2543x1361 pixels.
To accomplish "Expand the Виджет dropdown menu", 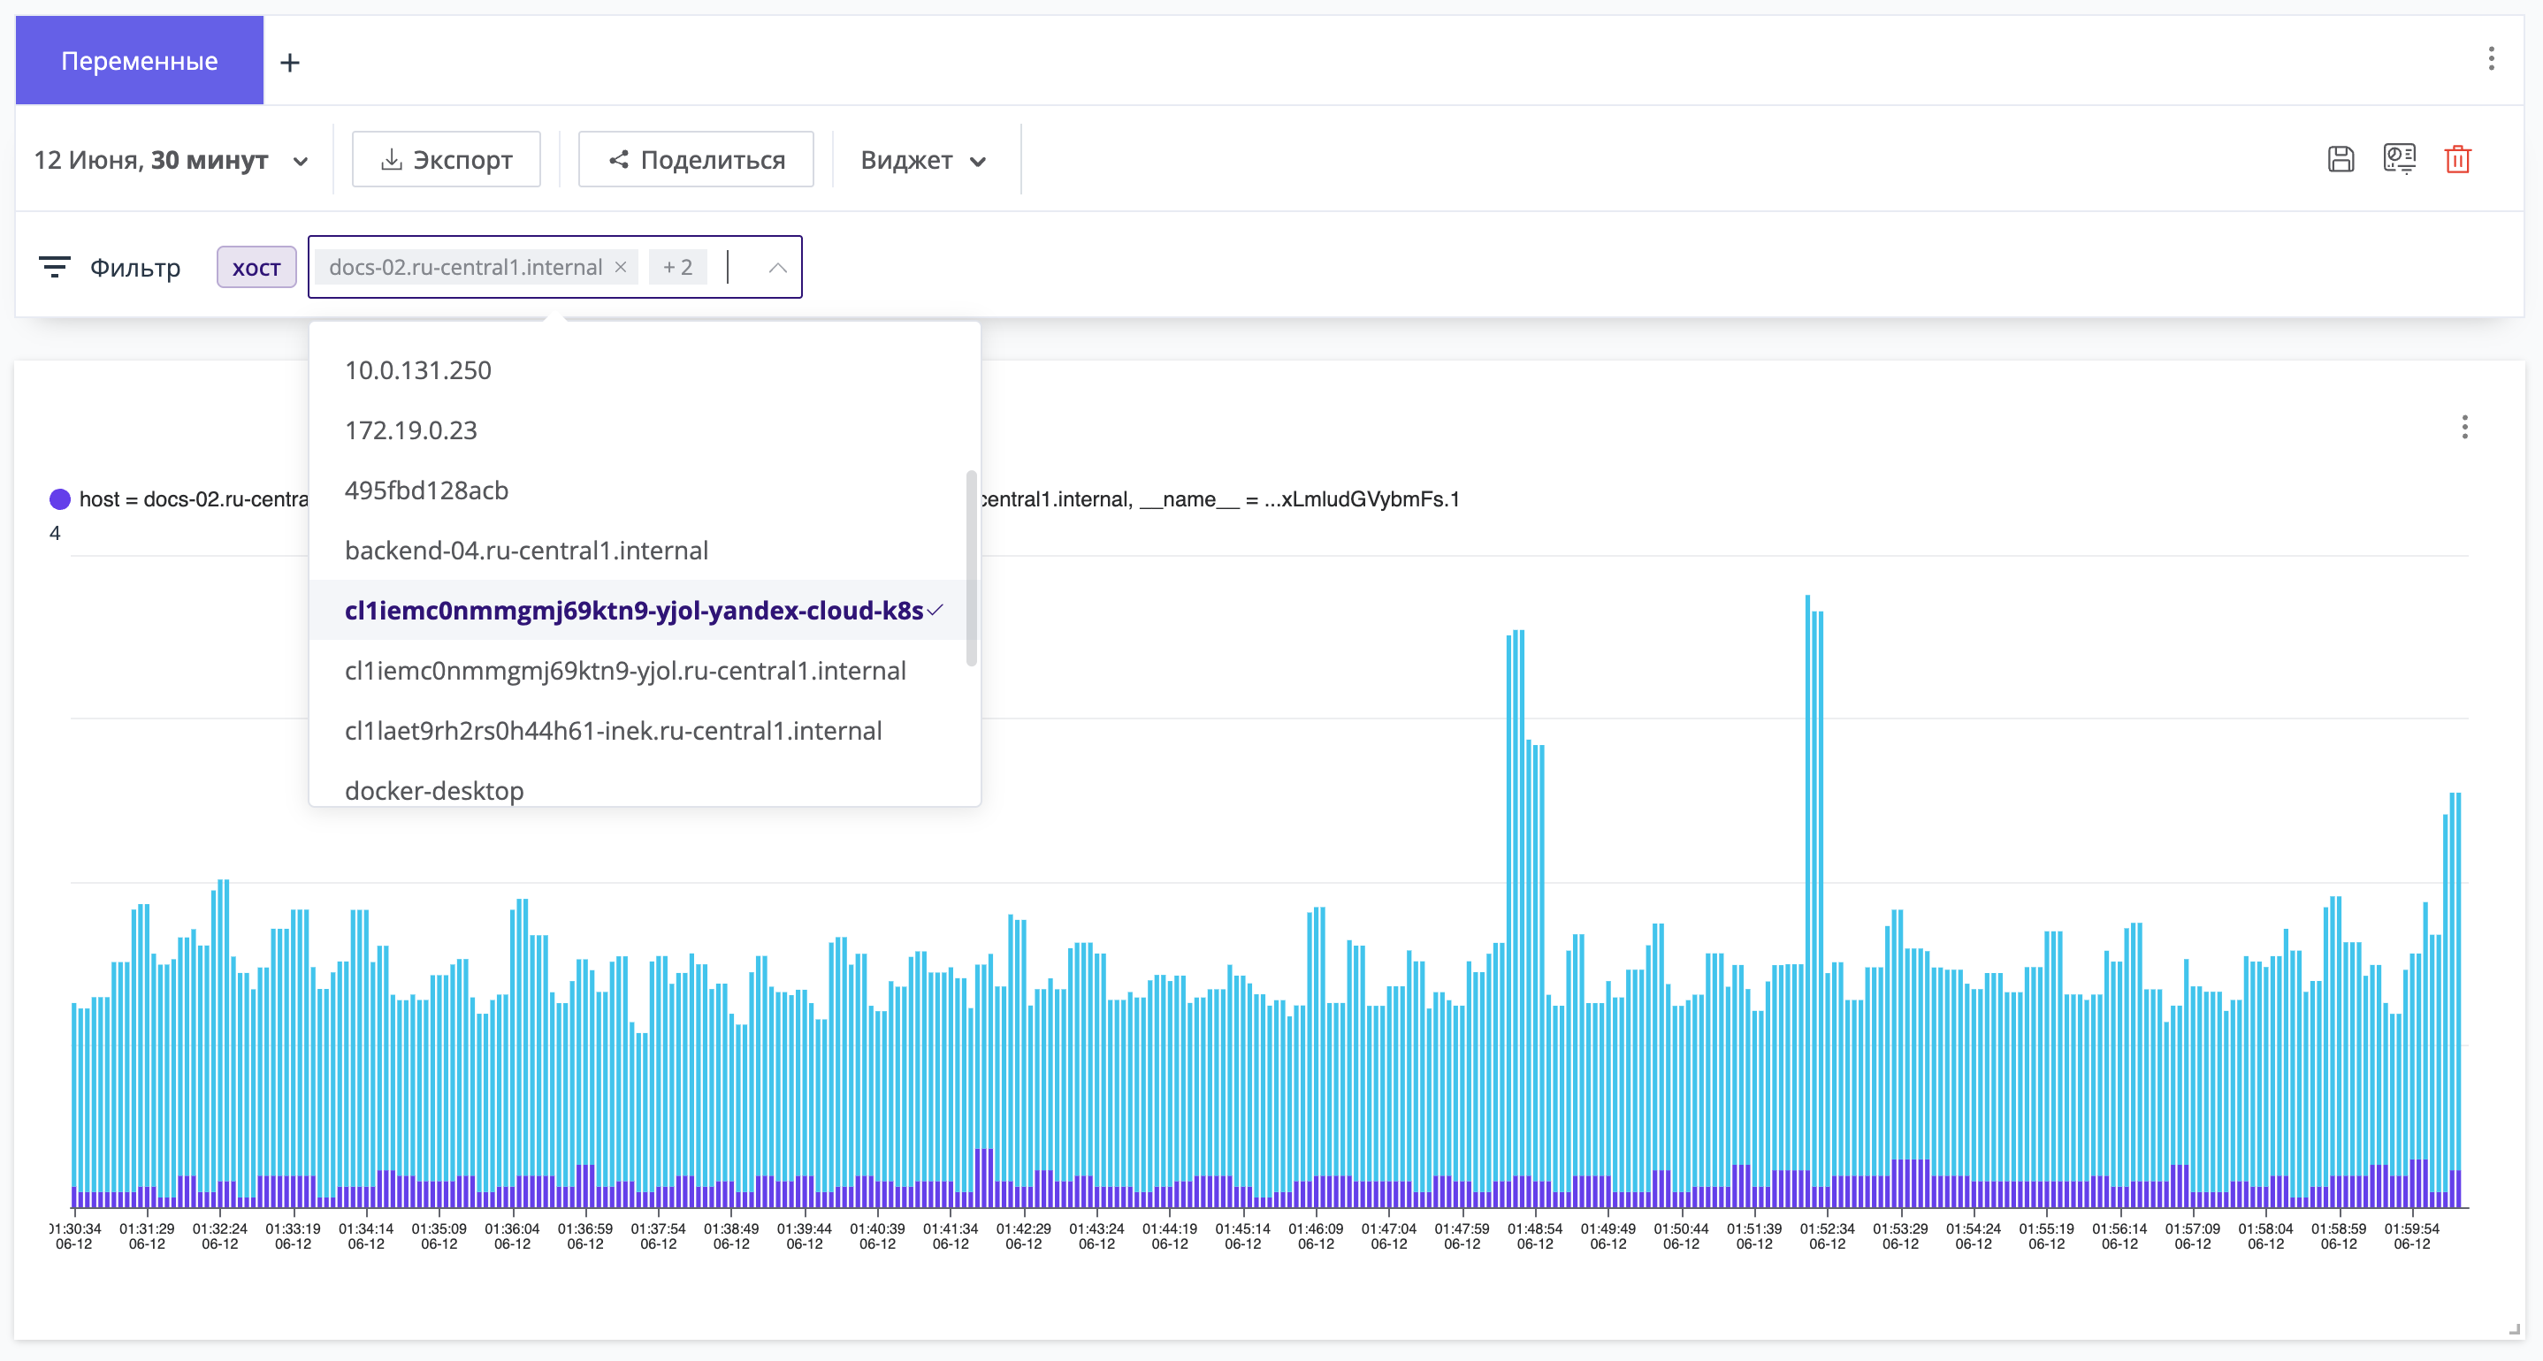I will [923, 160].
